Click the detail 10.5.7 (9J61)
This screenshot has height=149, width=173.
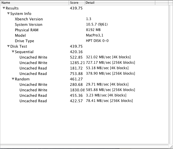point(97,24)
